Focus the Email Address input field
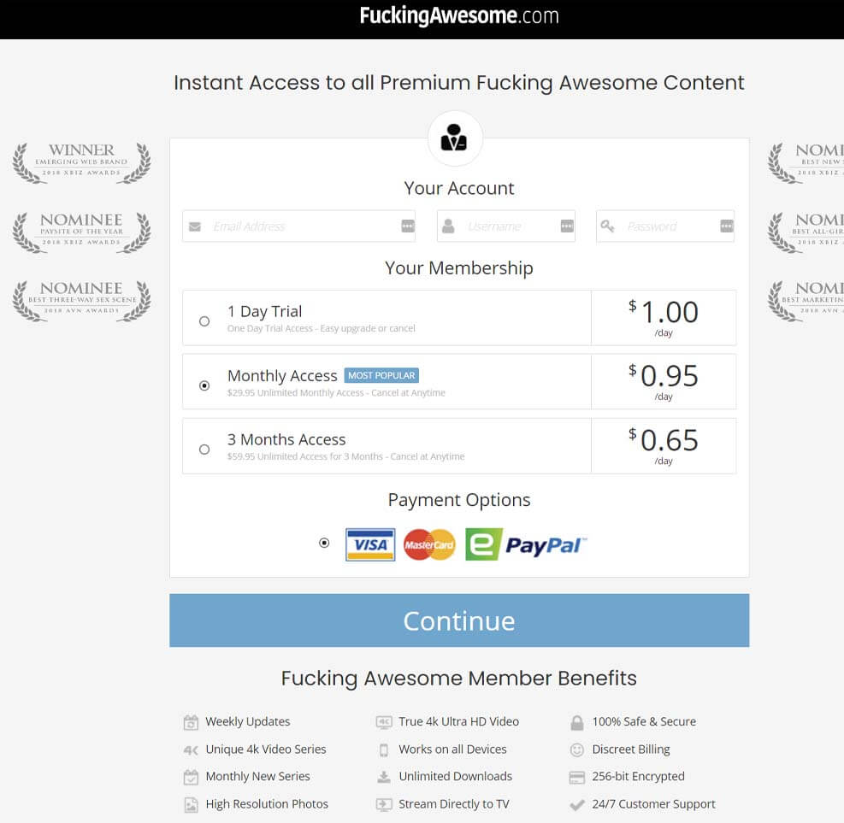This screenshot has height=823, width=844. tap(298, 226)
